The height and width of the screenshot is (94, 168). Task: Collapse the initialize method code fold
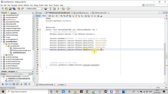point(40,30)
